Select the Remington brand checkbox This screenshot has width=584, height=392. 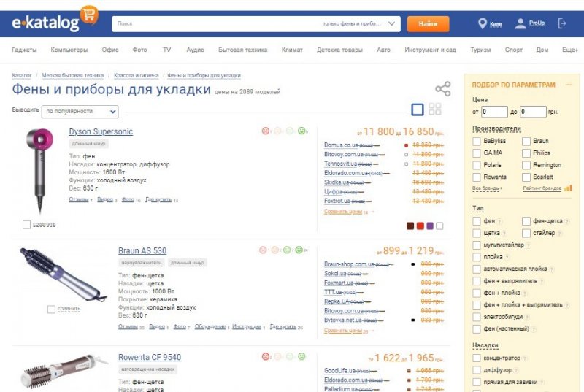pos(526,165)
